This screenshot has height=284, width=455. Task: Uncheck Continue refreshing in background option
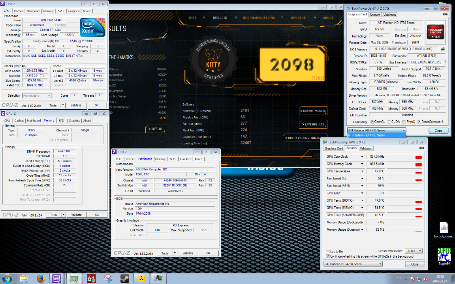coord(327,256)
